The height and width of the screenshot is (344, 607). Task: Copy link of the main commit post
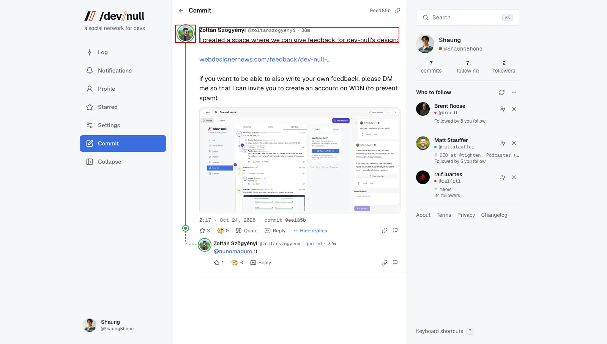click(x=385, y=230)
